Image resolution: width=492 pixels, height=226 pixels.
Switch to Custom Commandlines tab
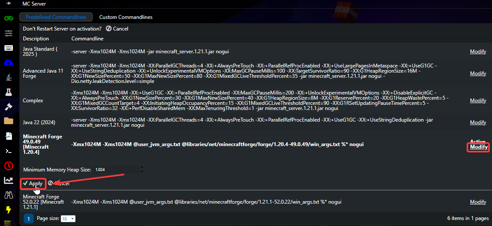click(126, 17)
